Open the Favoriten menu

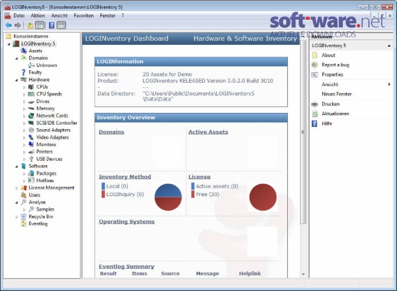(84, 16)
